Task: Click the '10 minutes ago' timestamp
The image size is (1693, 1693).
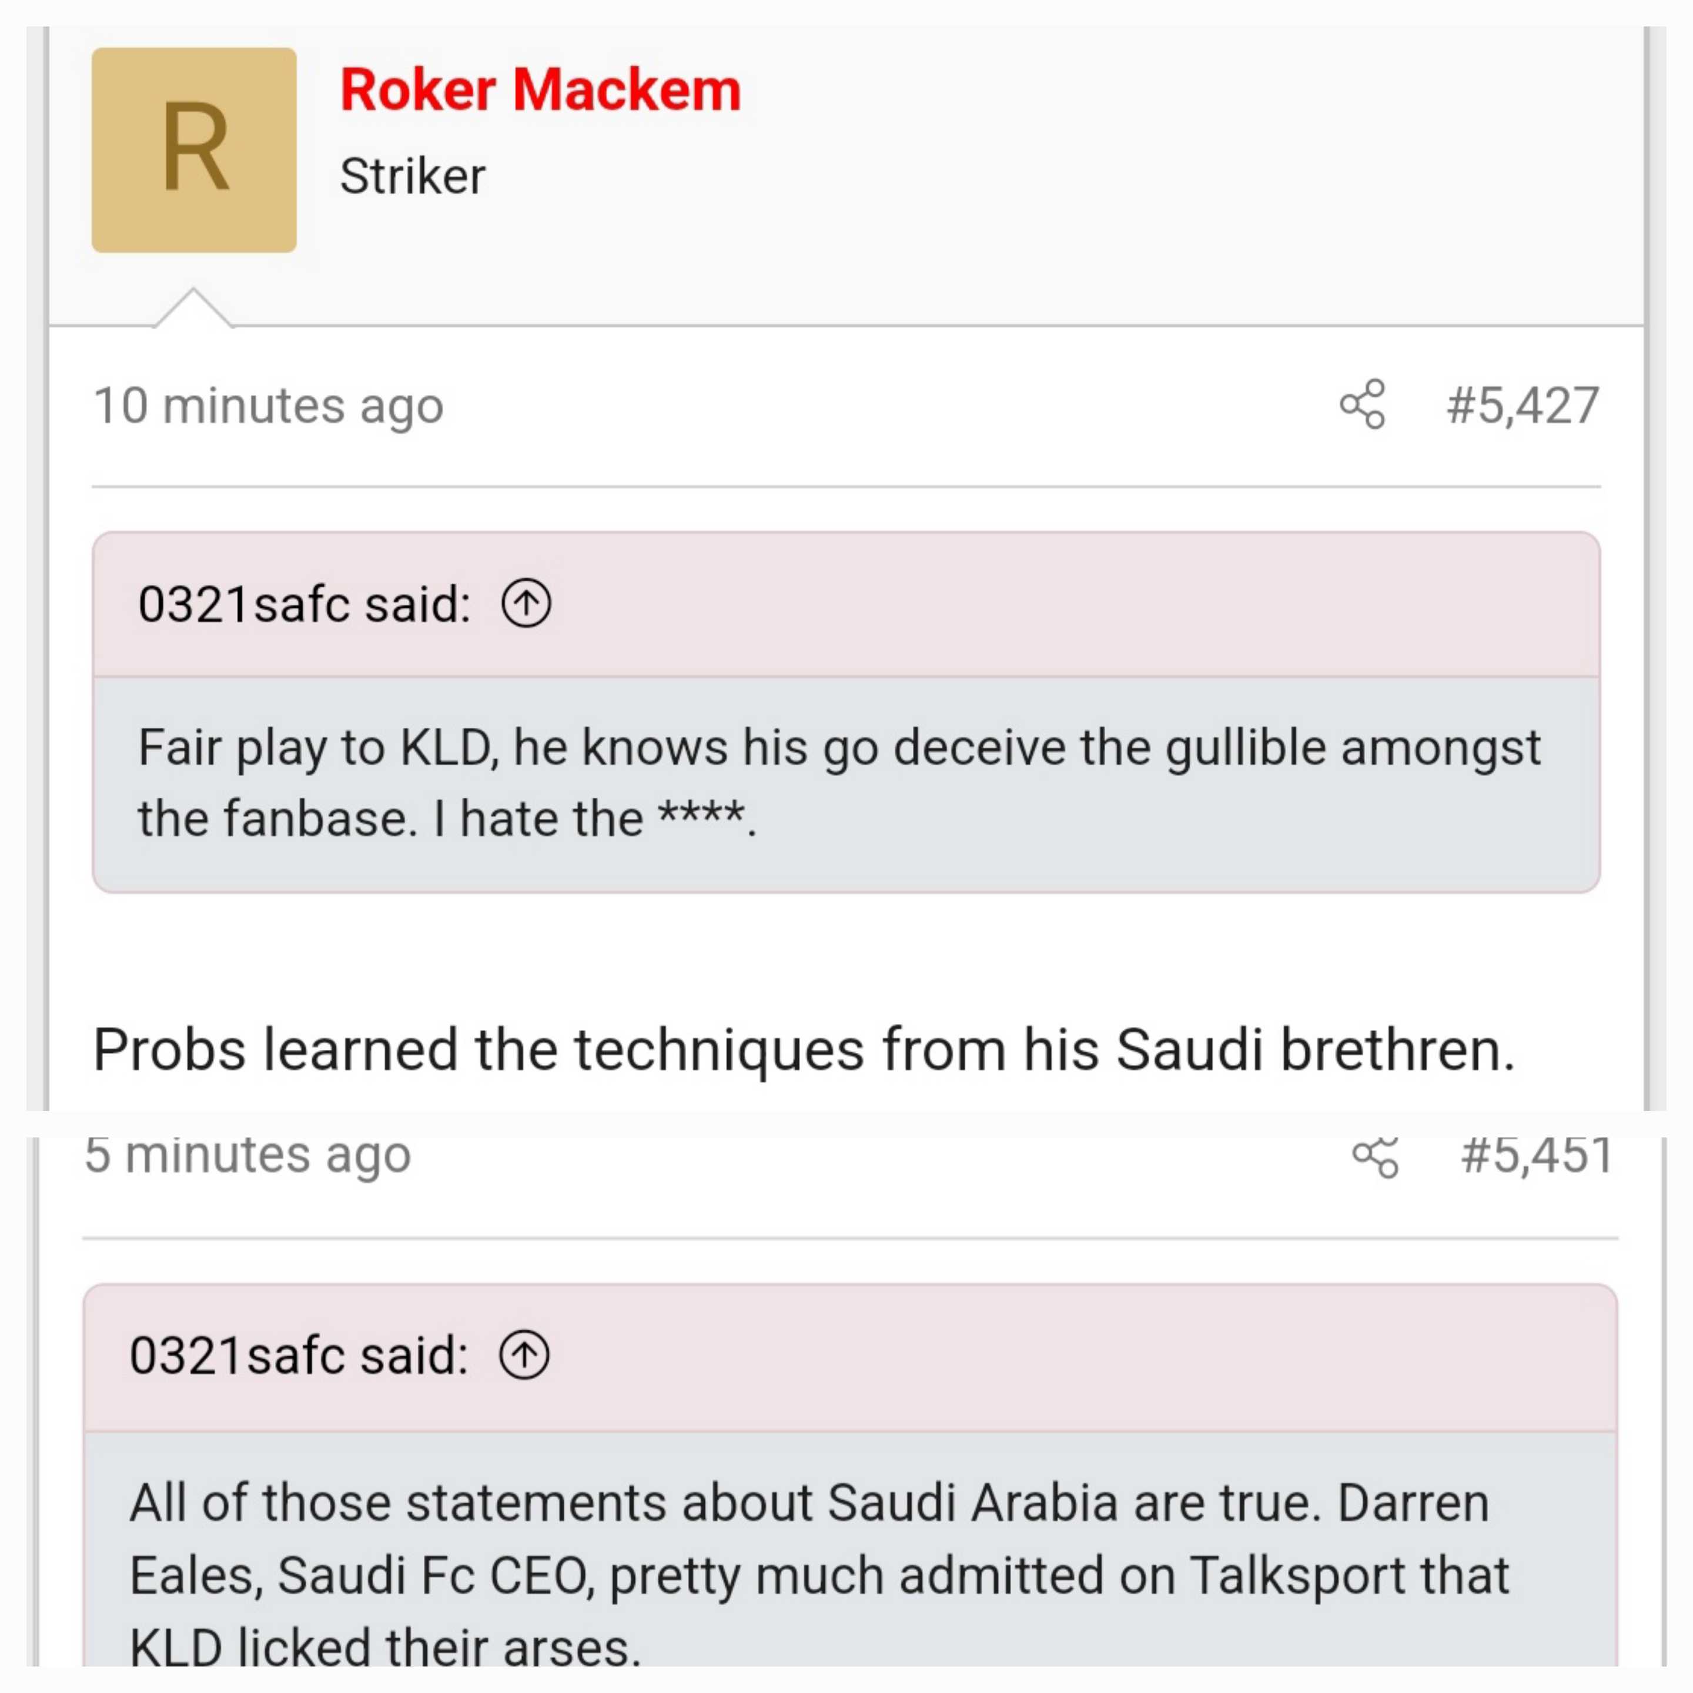Action: point(269,406)
